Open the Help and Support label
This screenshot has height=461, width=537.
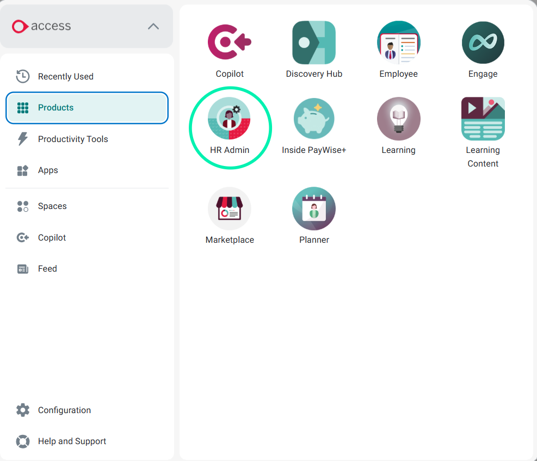(72, 441)
